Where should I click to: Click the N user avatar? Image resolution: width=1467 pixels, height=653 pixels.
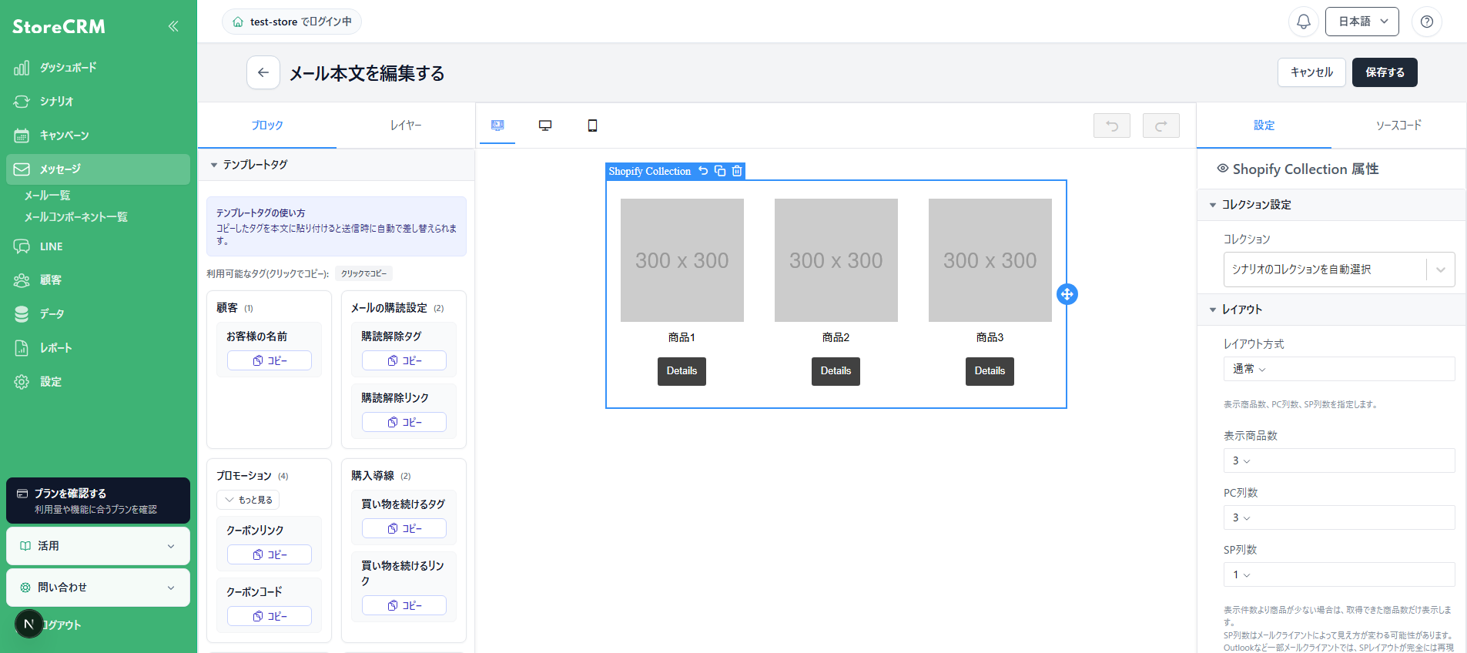click(x=29, y=624)
